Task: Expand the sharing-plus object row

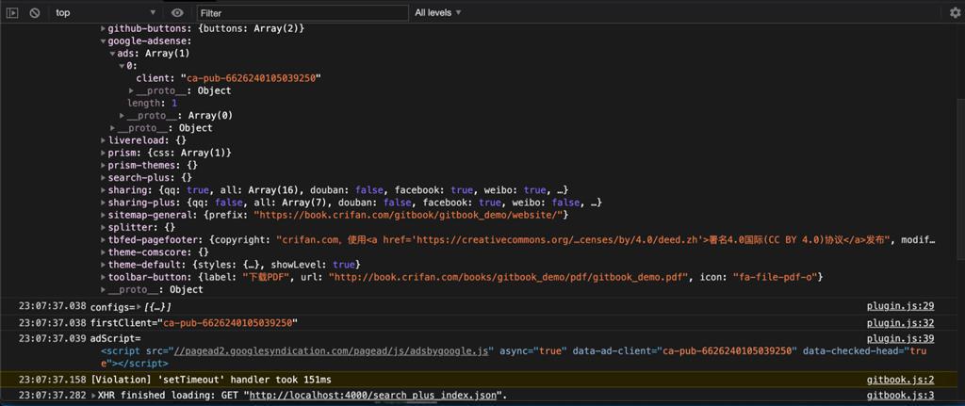Action: 104,203
